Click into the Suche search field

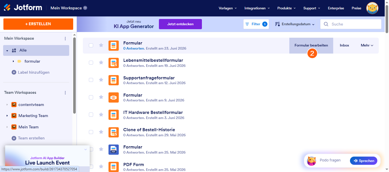click(x=351, y=24)
